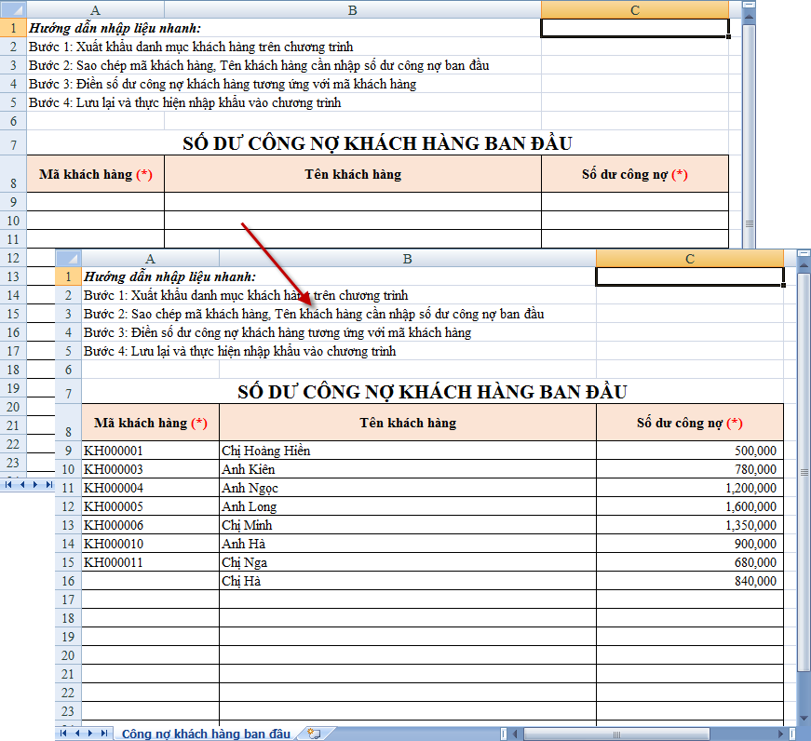Select customer code cell KH000011
This screenshot has width=811, height=741.
pos(150,562)
